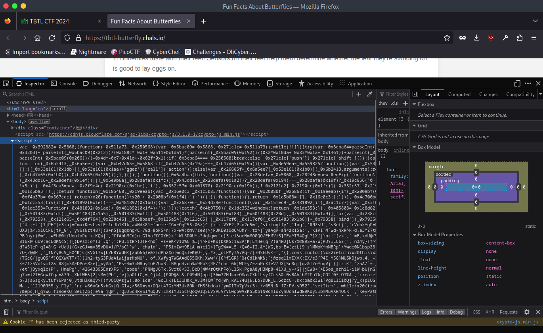Go to the browser home page
Screen dimensions: 543x333
pyautogui.click(x=37, y=38)
